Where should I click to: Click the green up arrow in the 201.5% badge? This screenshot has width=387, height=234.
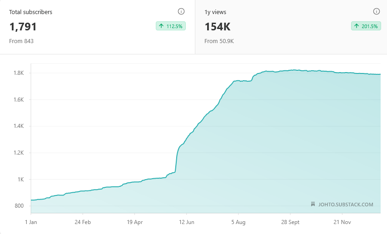pos(357,26)
